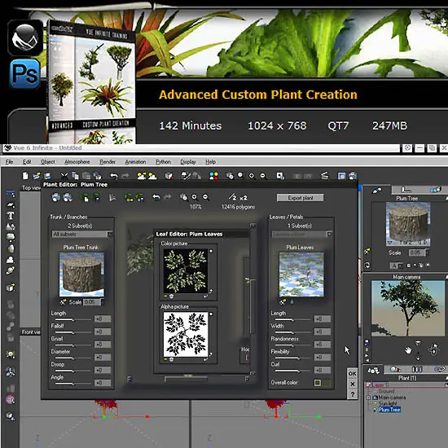Click cloud icon in left toolbar
The width and height of the screenshot is (448, 448).
click(11, 259)
